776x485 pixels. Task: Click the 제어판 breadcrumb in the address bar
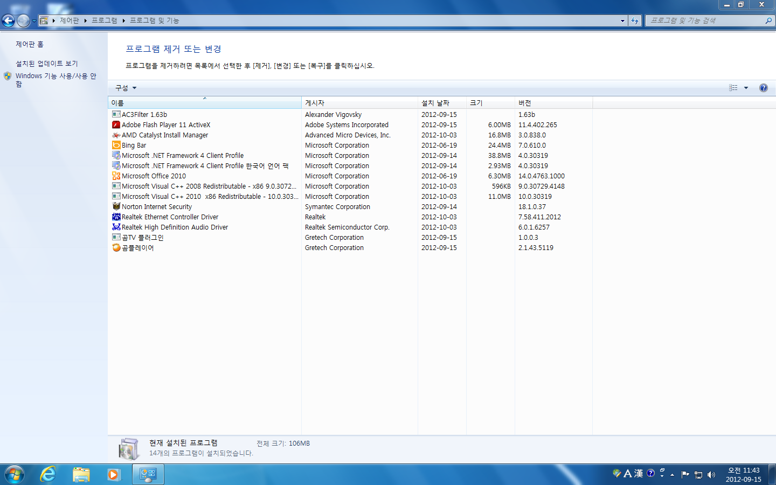pyautogui.click(x=69, y=20)
